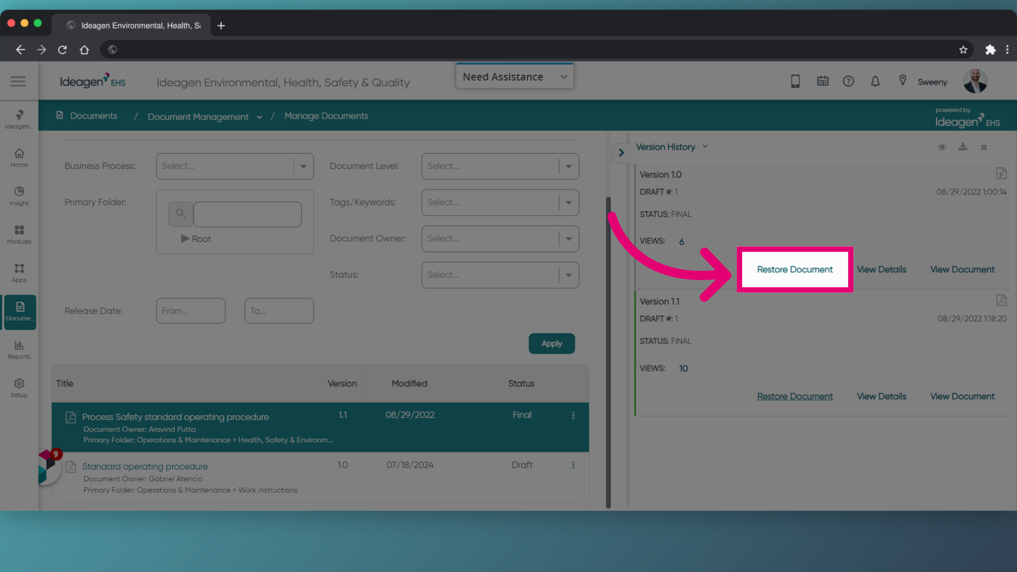Viewport: 1017px width, 572px height.
Task: Open the help question mark icon
Action: pyautogui.click(x=849, y=81)
